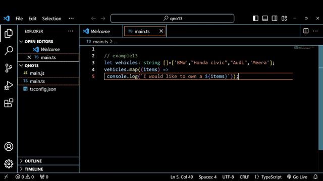Switch to the Welcome tab
The image size is (323, 181).
click(x=101, y=31)
